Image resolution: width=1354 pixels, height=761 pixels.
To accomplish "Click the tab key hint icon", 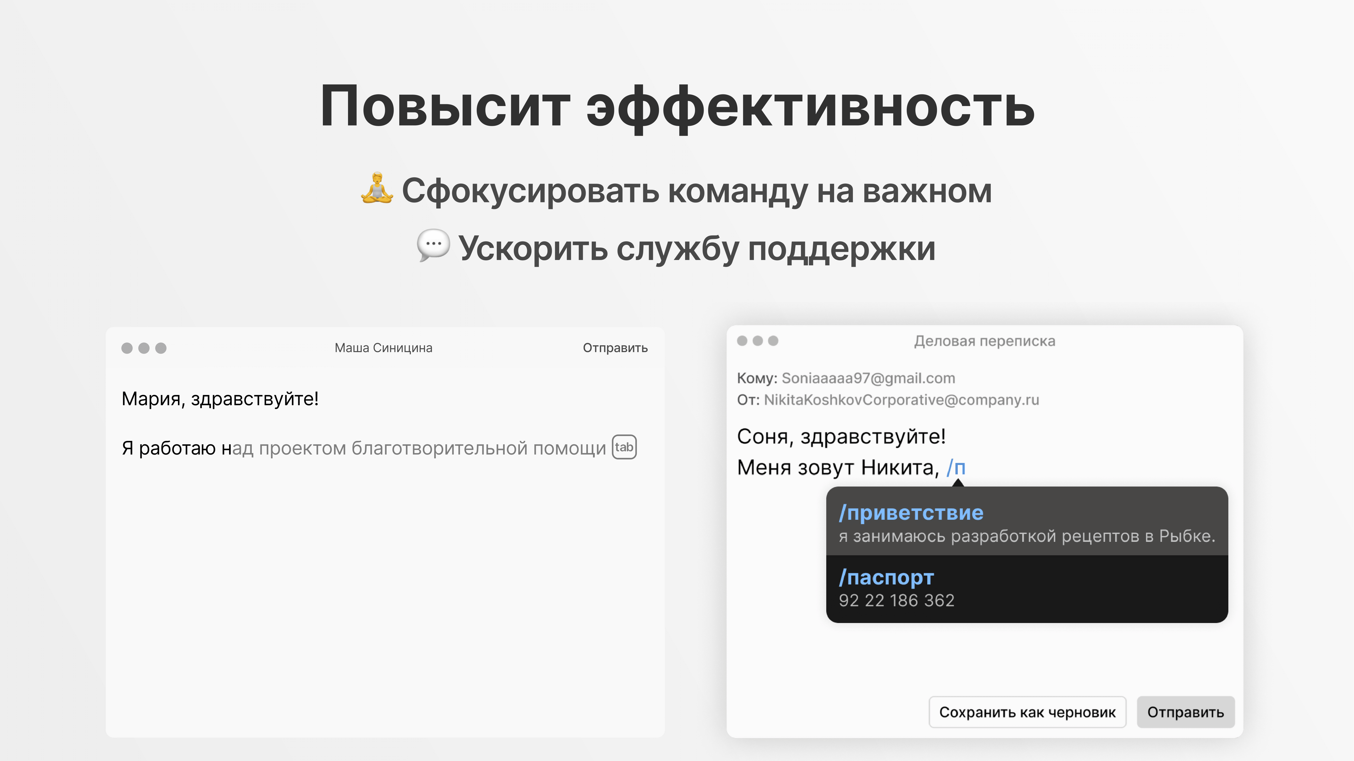I will pos(624,447).
